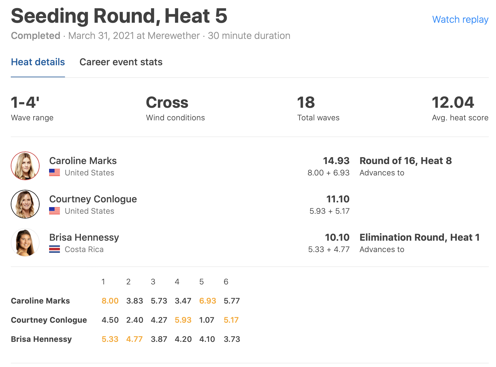496x367 pixels.
Task: Switch to the Career event stats tab
Action: click(121, 62)
